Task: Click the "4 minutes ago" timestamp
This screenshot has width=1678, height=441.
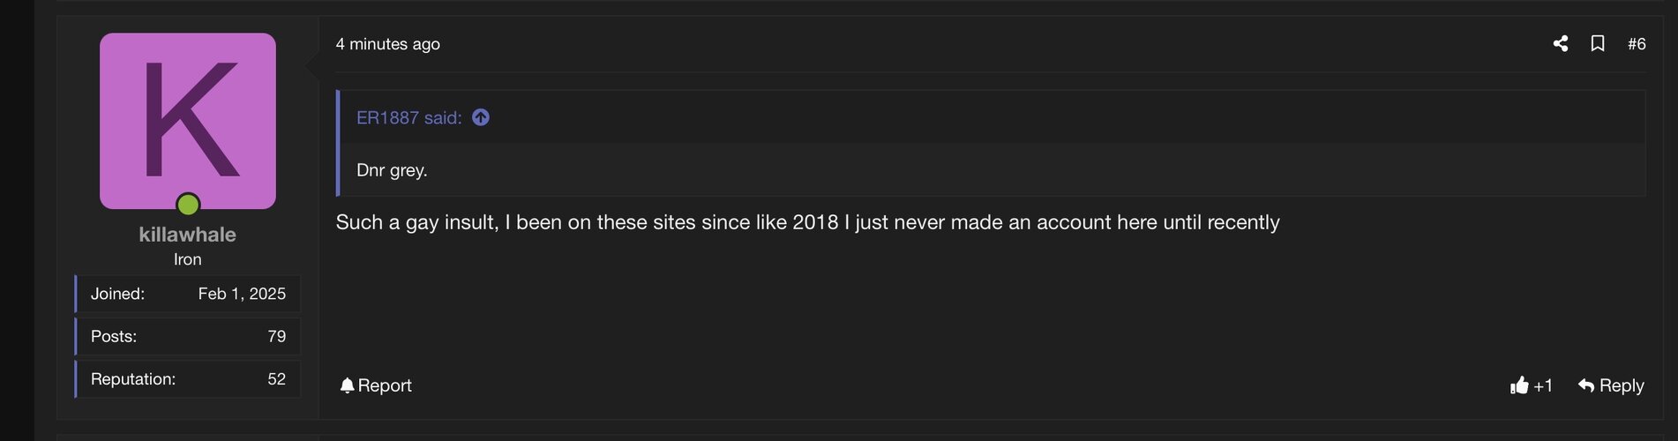Action: [x=387, y=44]
